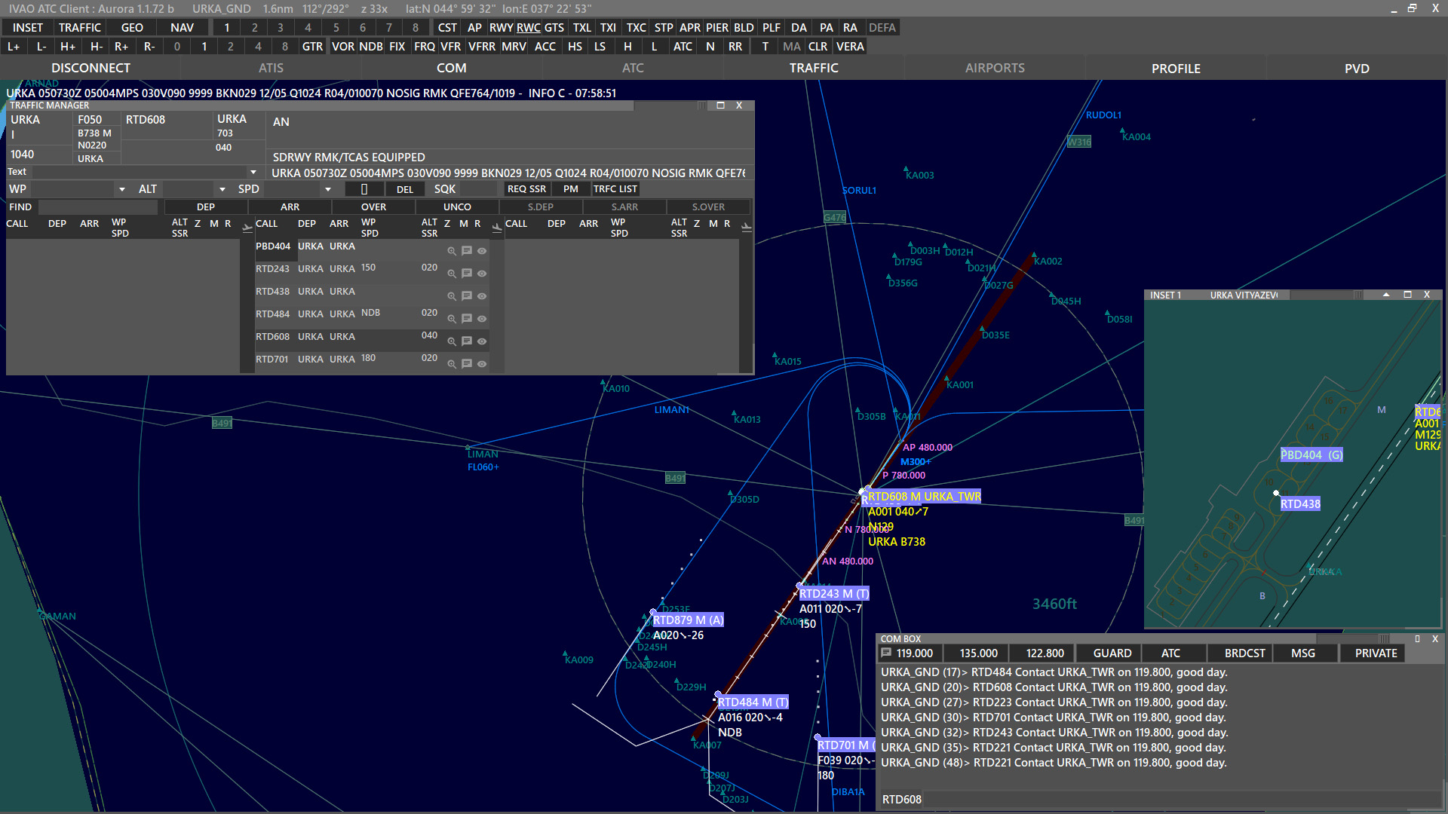Click TRFC LIST button in traffic manager
The height and width of the screenshot is (814, 1448).
(x=617, y=189)
